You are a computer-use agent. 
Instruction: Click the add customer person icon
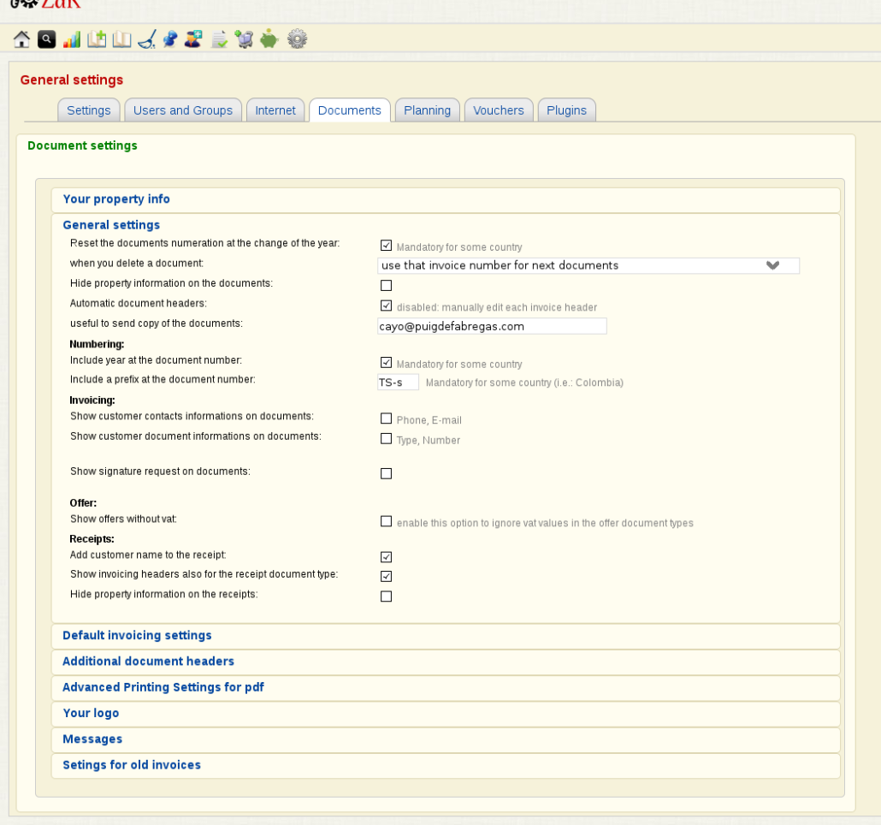point(193,39)
